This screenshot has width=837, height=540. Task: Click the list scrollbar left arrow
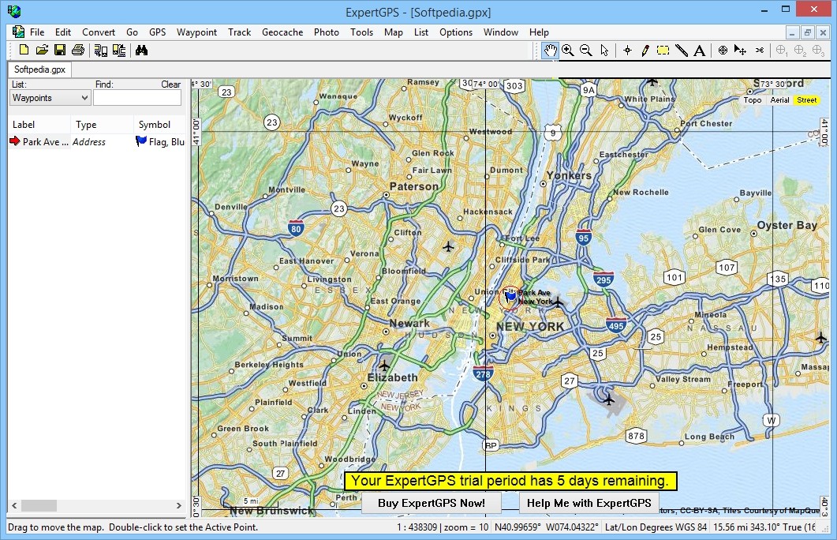click(x=14, y=505)
